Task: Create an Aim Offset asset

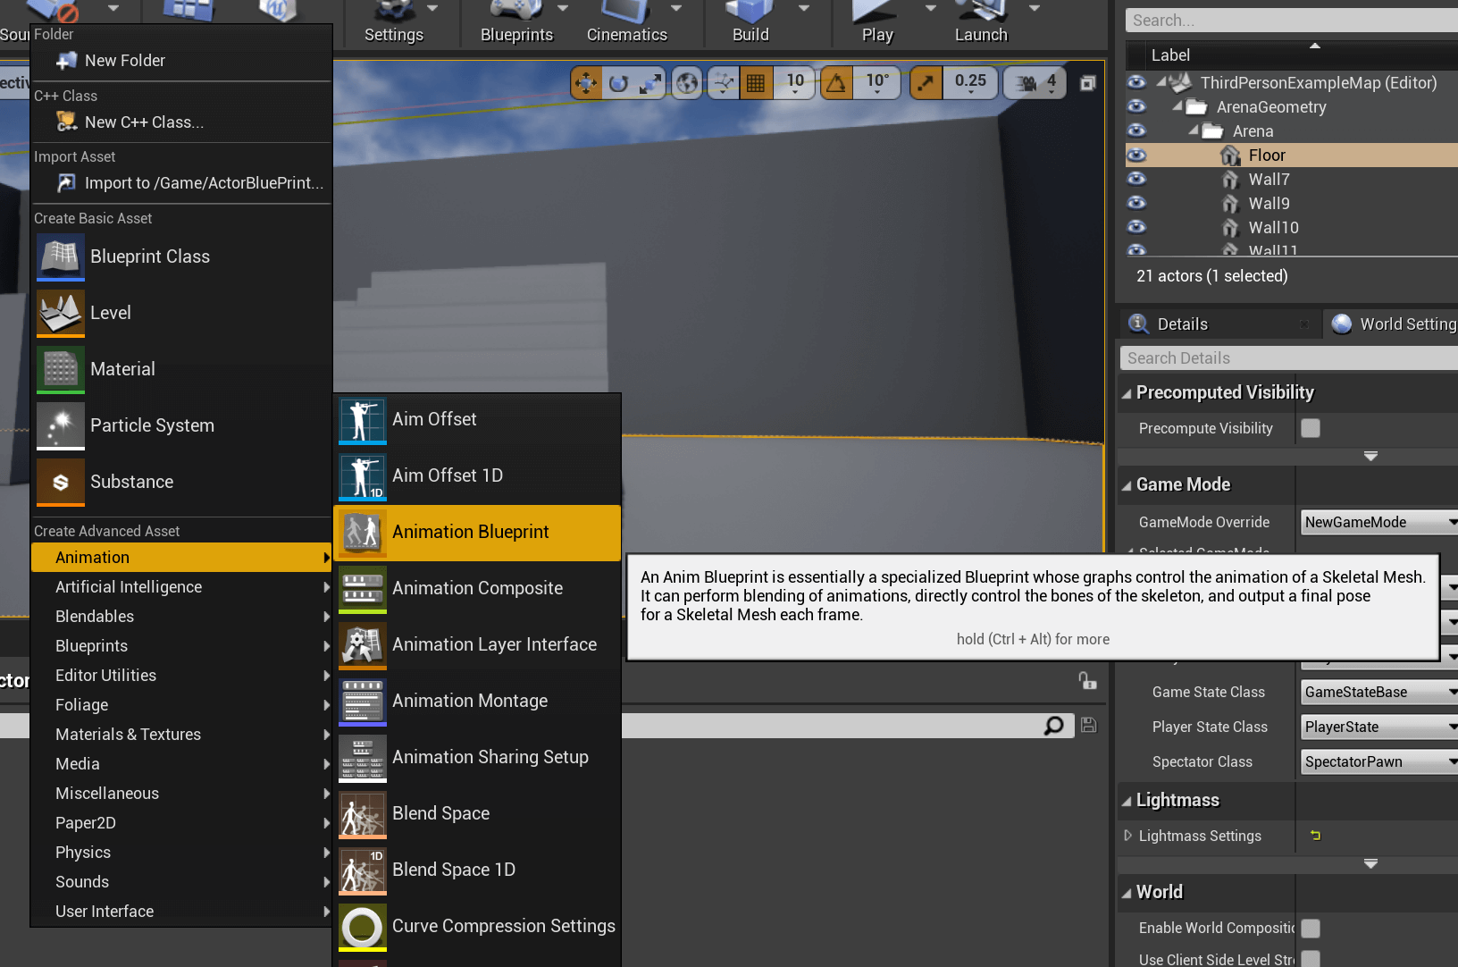Action: point(477,419)
